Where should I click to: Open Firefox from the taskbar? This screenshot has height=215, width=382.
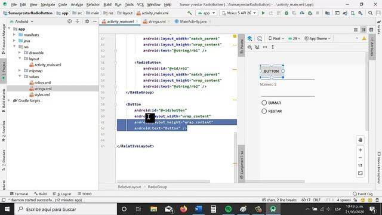coord(183,209)
